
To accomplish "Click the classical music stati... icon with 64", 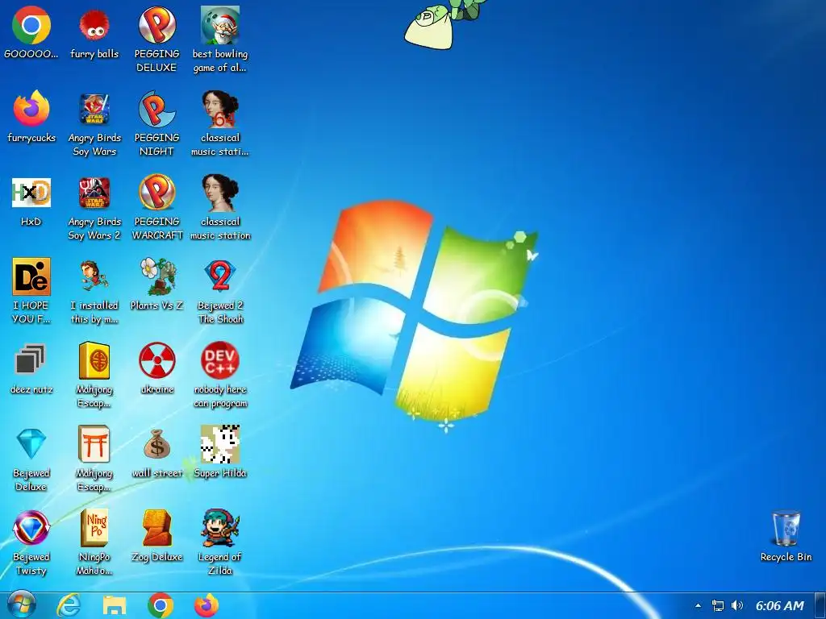I will click(x=220, y=109).
